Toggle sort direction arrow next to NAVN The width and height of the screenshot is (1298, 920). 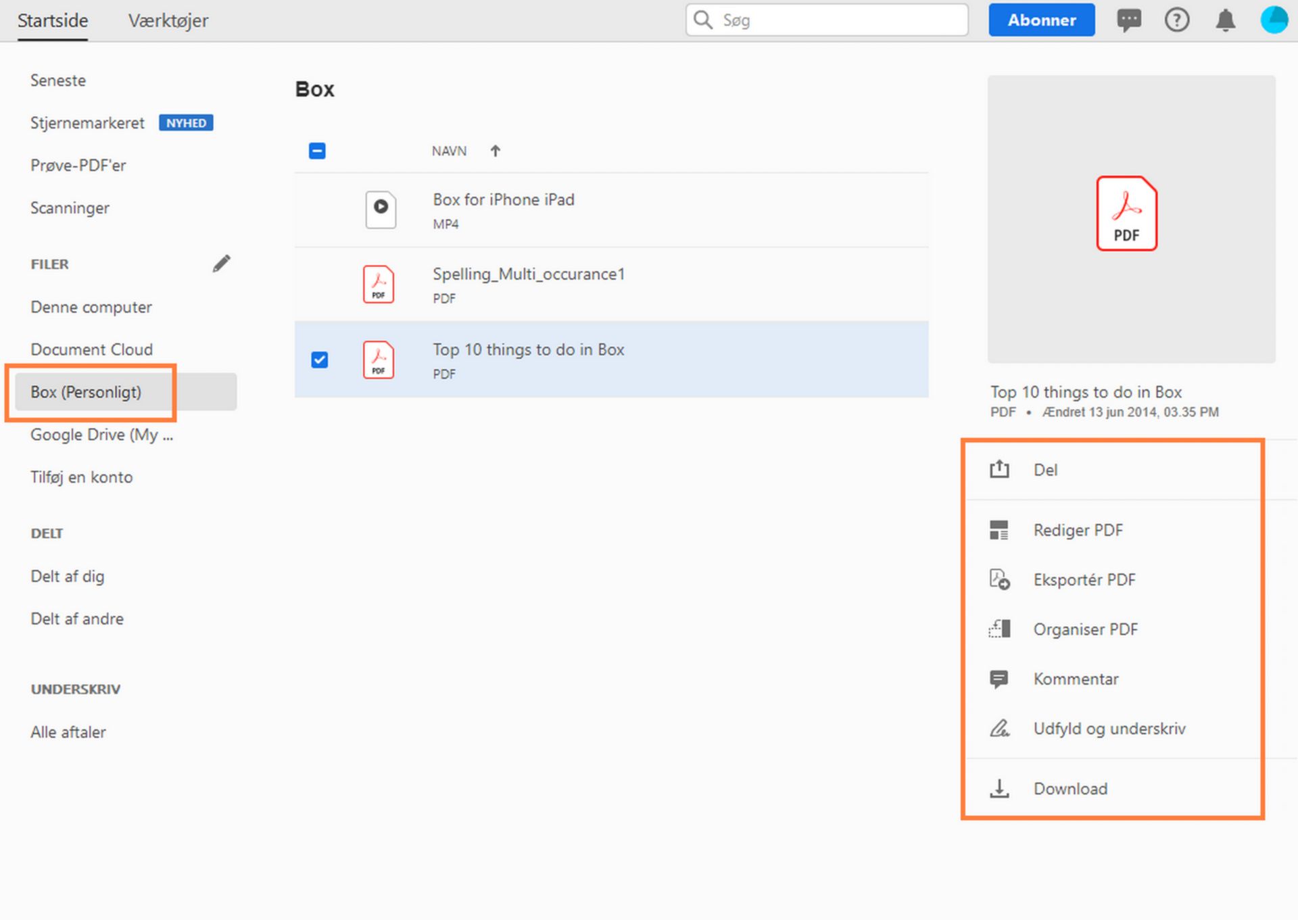pyautogui.click(x=495, y=151)
